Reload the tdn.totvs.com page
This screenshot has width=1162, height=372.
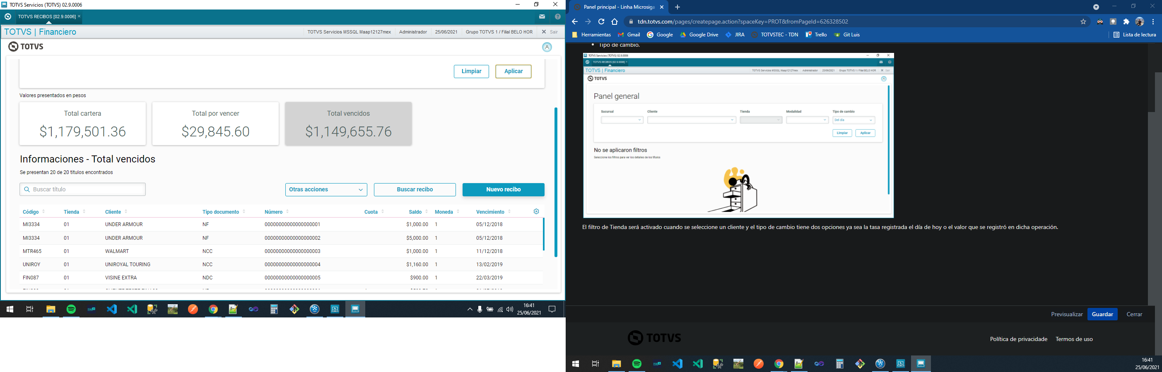point(601,21)
